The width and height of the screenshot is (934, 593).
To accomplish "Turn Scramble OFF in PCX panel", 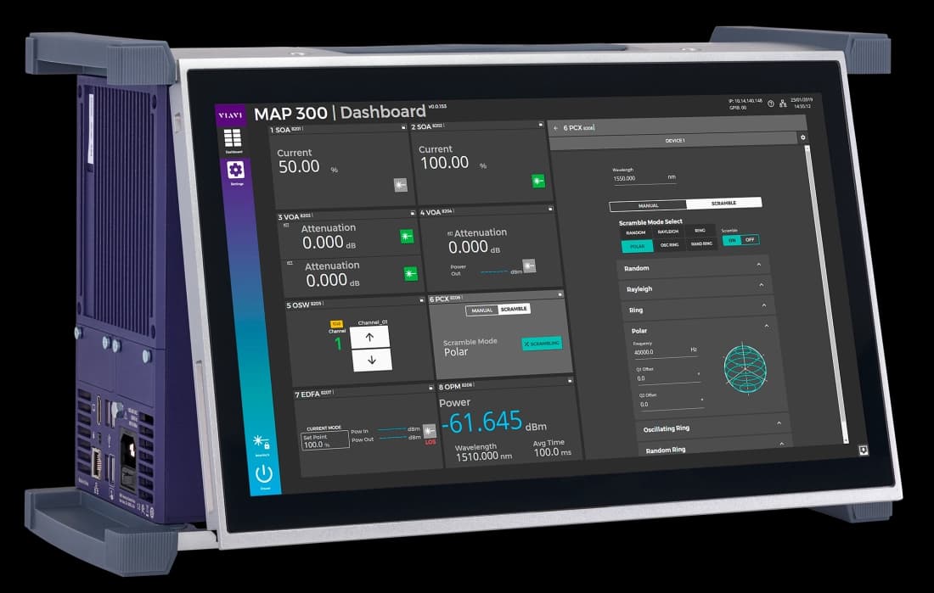I will 749,240.
